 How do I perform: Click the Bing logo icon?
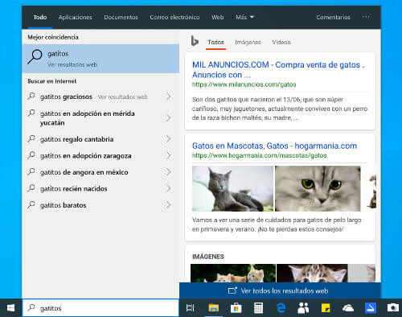coord(195,41)
